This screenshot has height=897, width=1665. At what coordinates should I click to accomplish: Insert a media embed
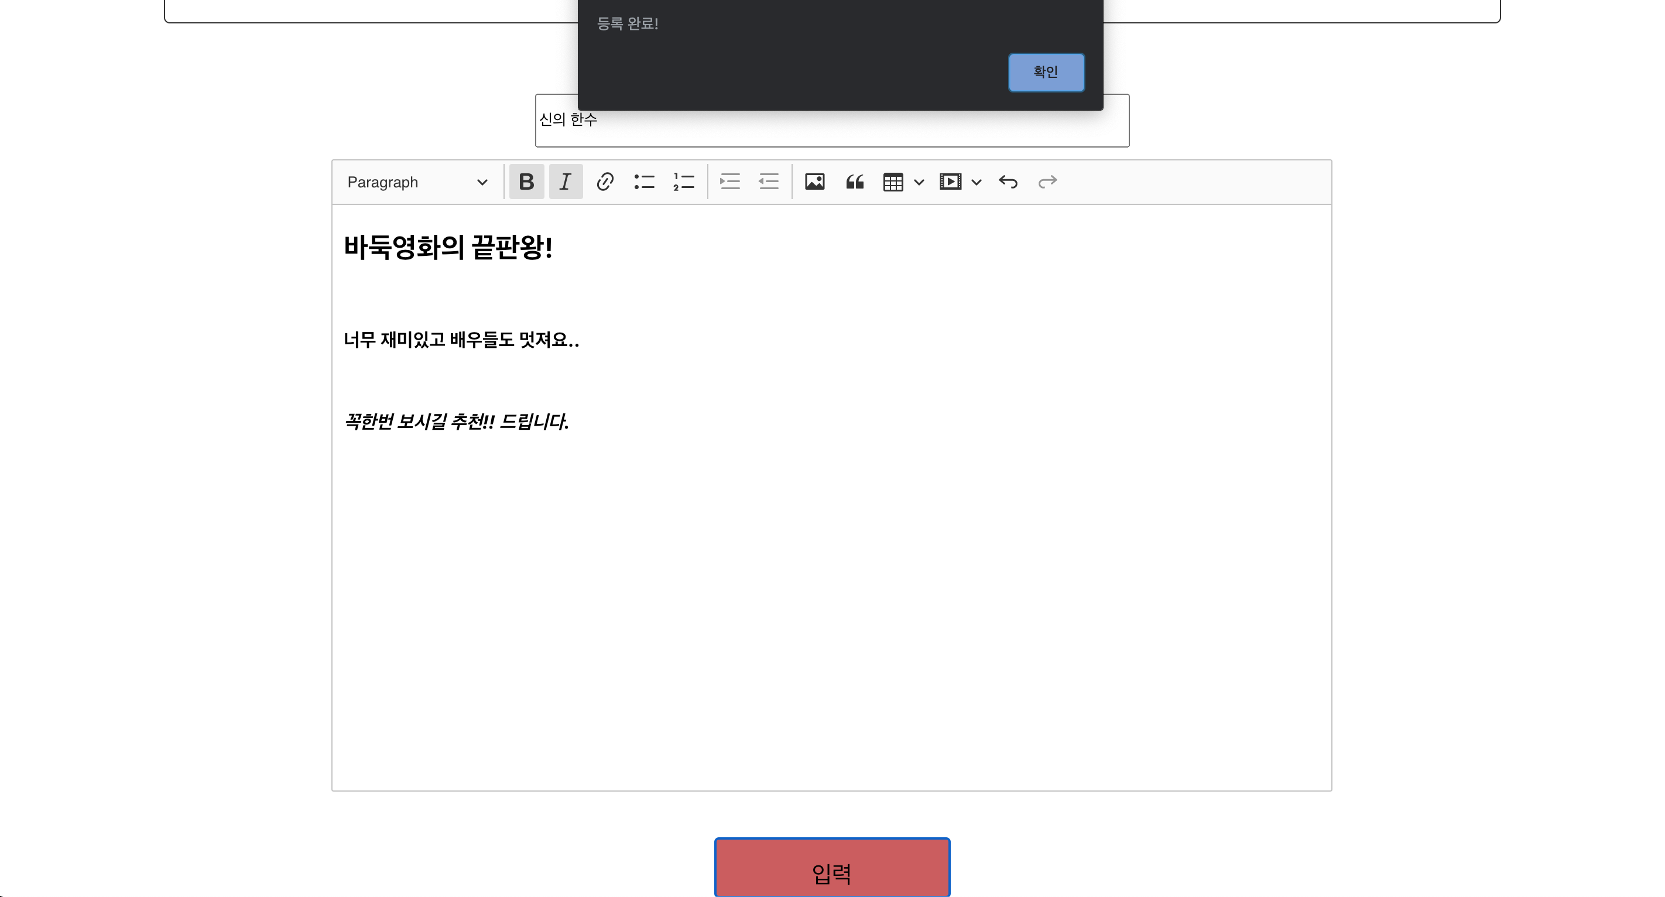[x=950, y=182]
